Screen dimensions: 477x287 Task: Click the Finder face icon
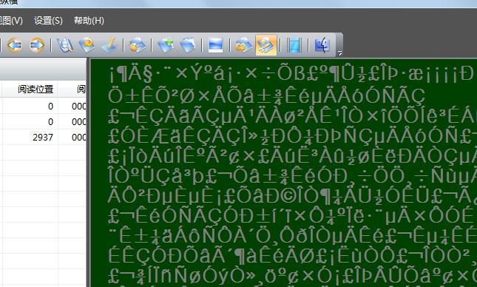point(322,45)
